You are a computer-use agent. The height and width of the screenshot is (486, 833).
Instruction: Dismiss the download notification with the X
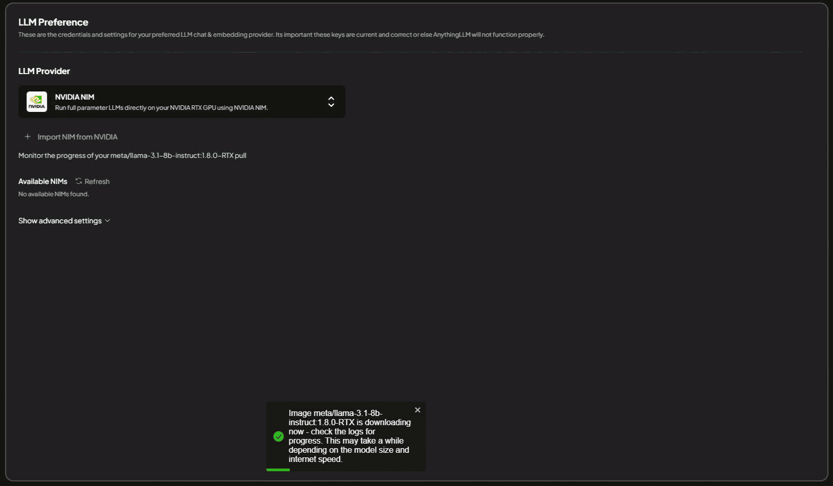coord(418,410)
